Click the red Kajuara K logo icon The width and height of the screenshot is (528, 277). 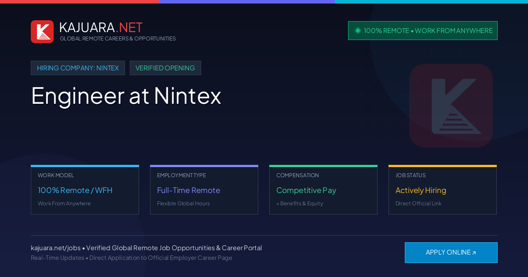[x=42, y=32]
